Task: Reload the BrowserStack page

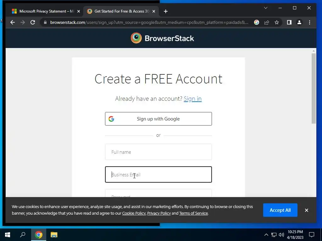Action: [x=33, y=22]
